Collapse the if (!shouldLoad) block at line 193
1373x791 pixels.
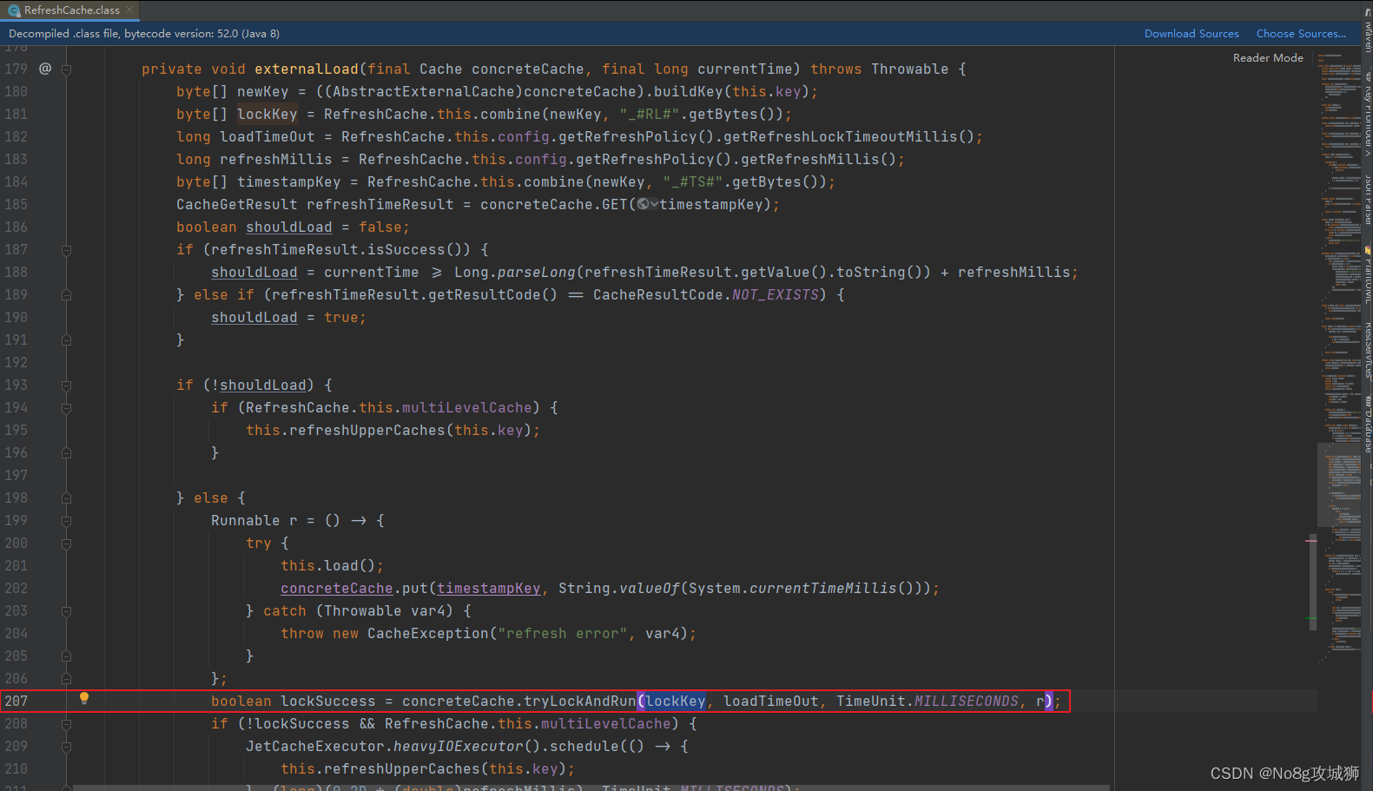66,386
